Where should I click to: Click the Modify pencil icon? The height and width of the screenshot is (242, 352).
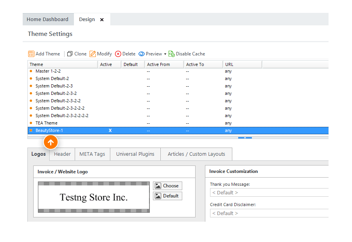[92, 54]
